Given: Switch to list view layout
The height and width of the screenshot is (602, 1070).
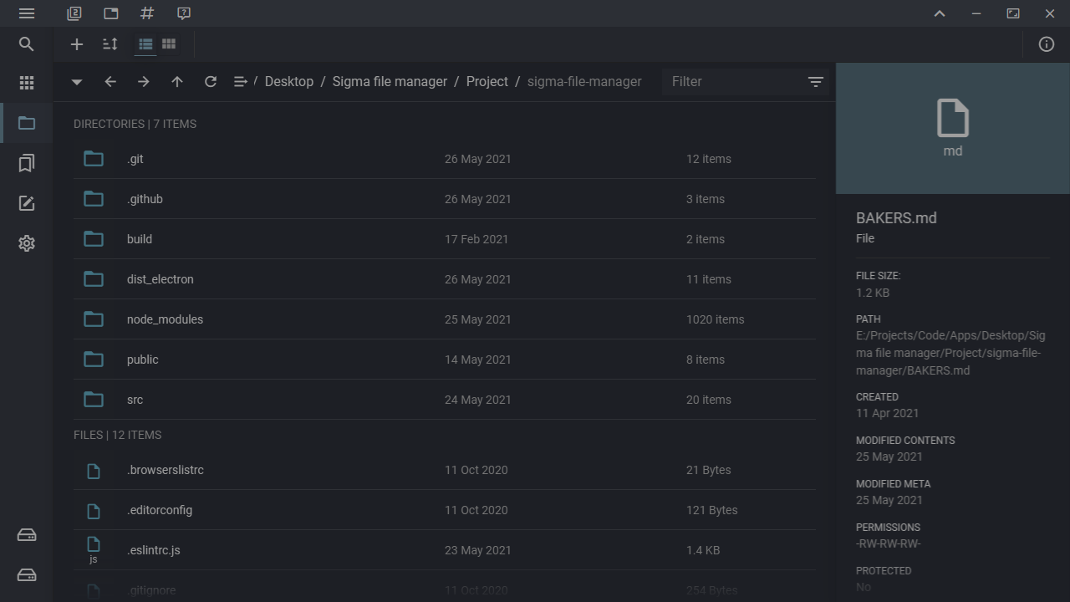Looking at the screenshot, I should click(145, 44).
